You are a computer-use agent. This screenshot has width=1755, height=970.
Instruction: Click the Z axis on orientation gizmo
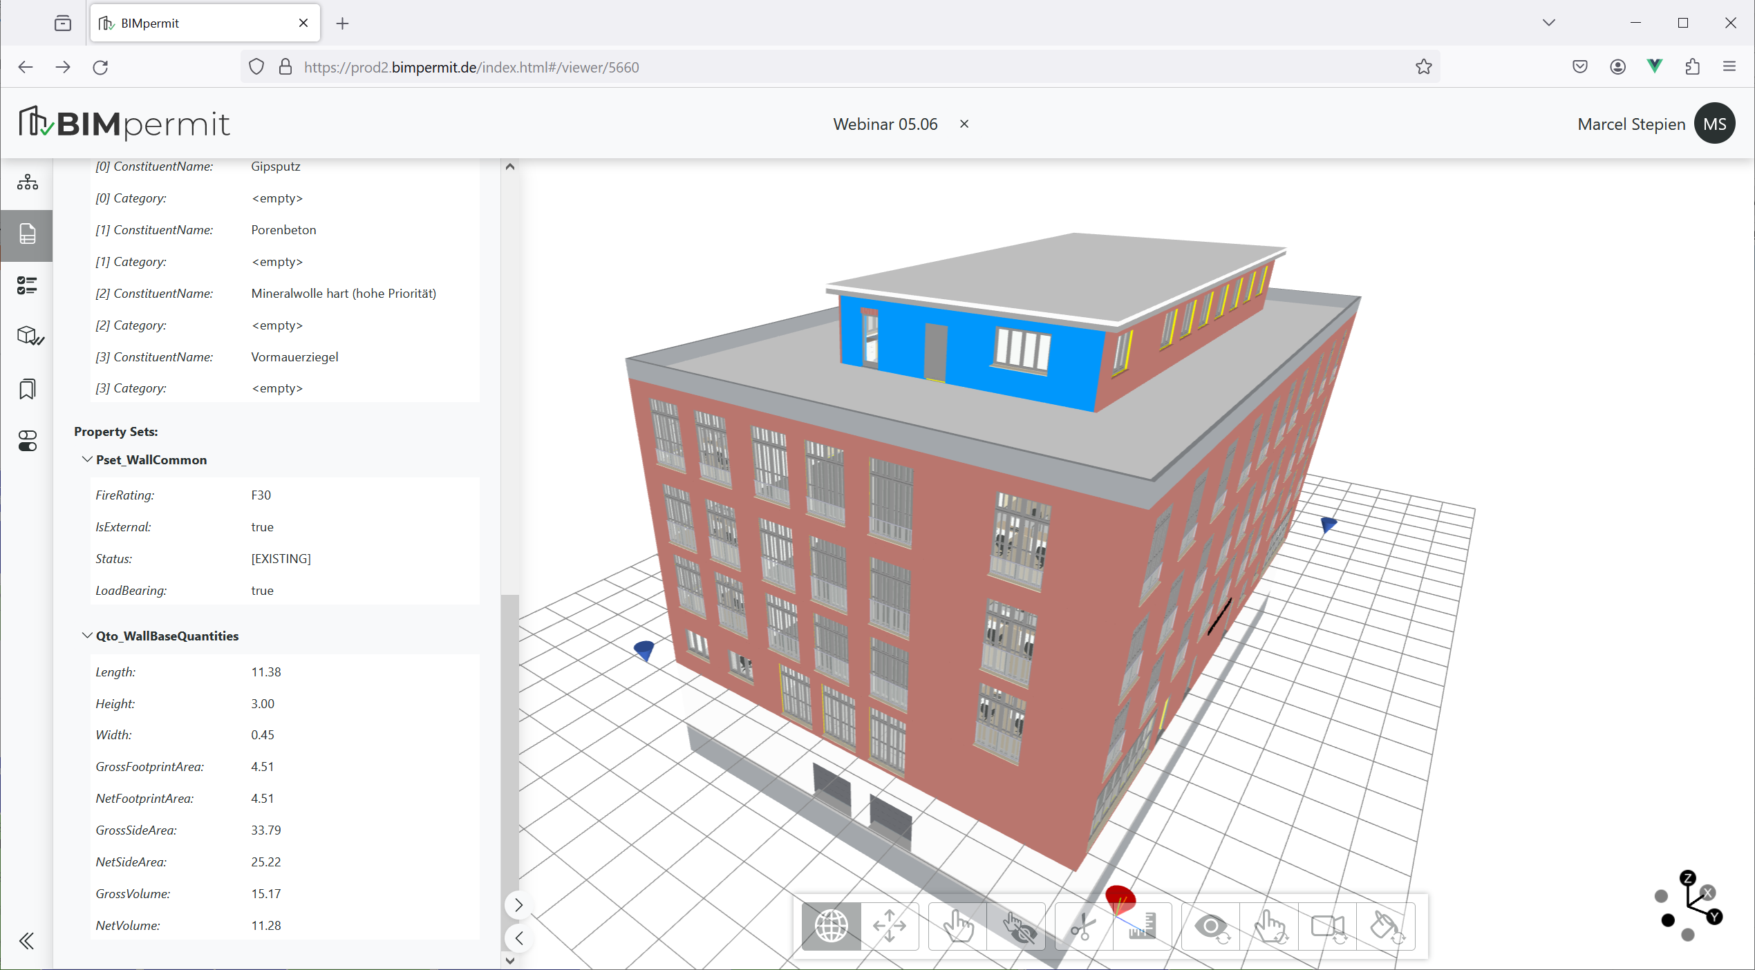(1688, 878)
